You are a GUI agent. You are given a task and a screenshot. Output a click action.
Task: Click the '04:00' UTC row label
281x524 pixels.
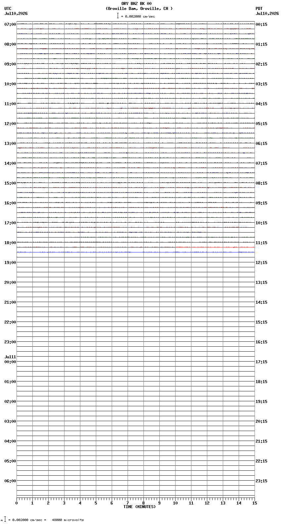(x=10, y=441)
